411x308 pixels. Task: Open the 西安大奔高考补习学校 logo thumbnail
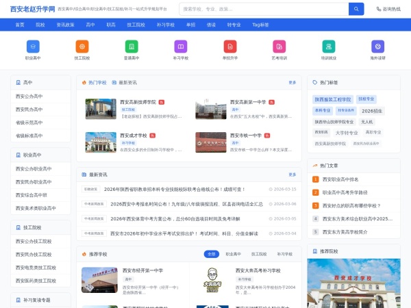click(212, 280)
